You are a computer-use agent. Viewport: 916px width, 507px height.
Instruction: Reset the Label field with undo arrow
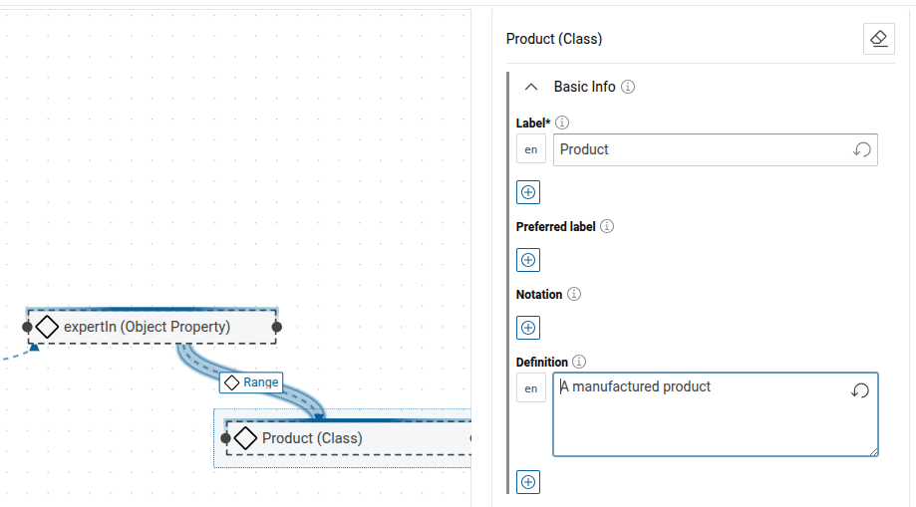862,149
